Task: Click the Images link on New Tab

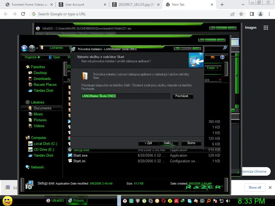Action: click(x=251, y=28)
